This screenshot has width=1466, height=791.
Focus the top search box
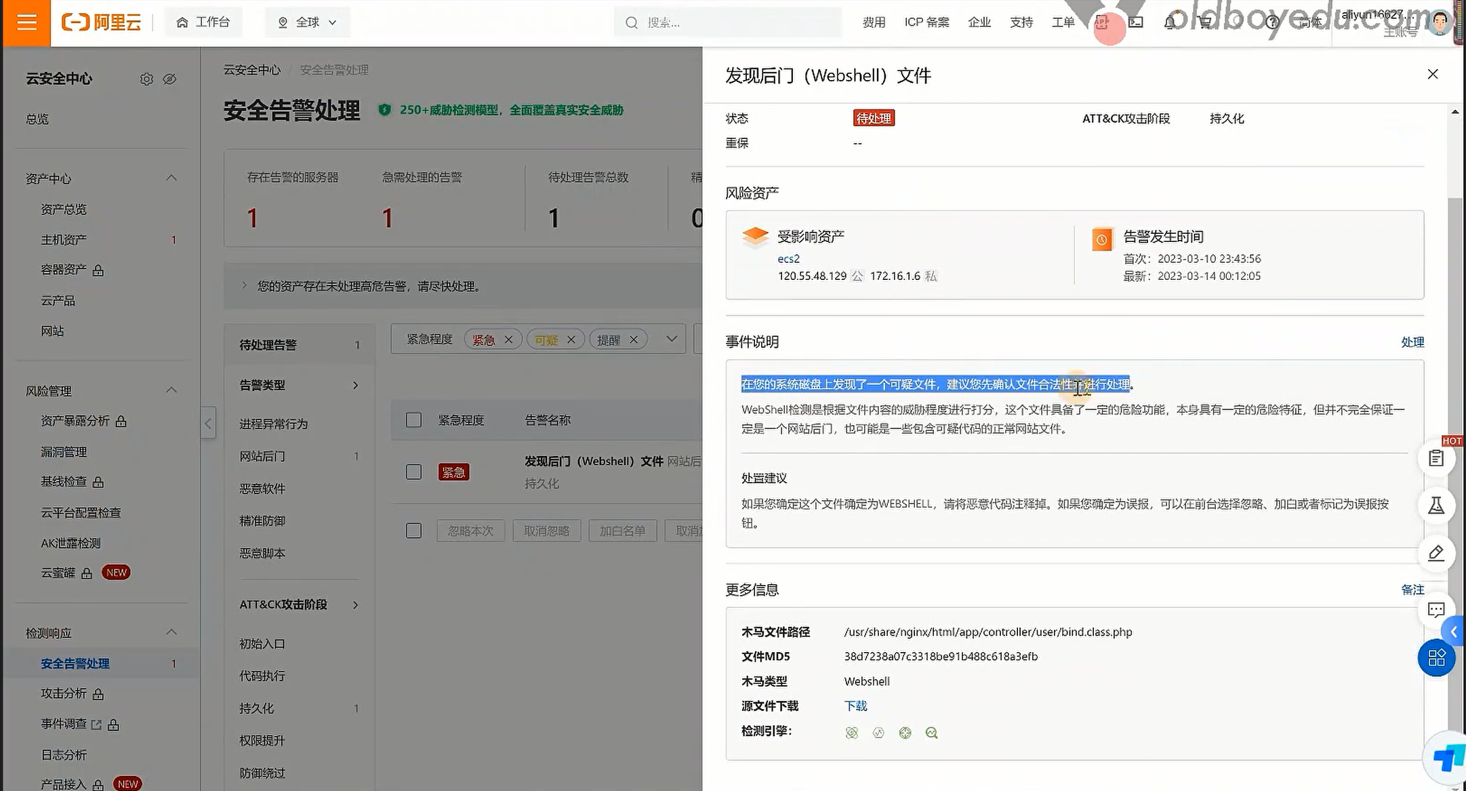pos(728,22)
